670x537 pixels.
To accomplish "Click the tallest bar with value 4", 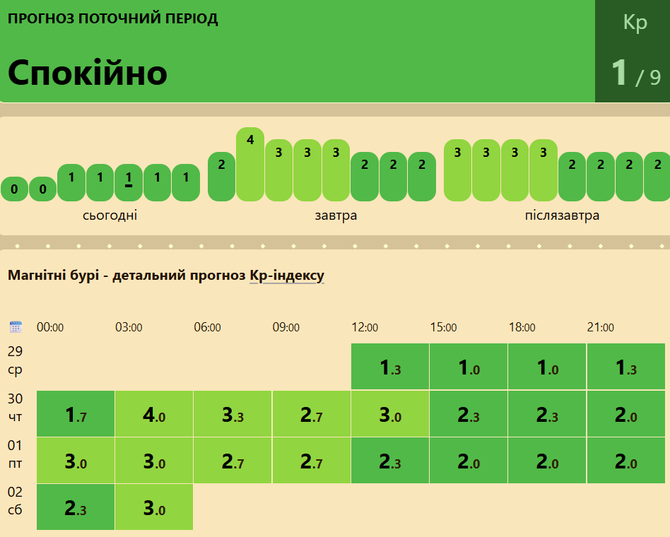I will (250, 164).
